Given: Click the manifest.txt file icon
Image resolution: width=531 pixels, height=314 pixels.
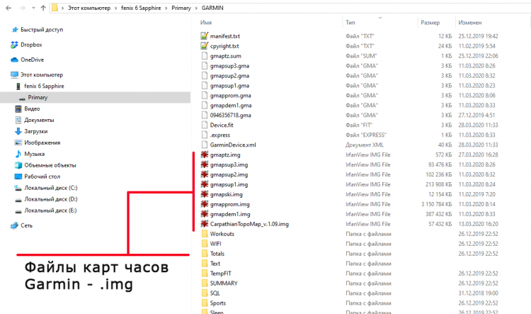Looking at the screenshot, I should (x=204, y=35).
